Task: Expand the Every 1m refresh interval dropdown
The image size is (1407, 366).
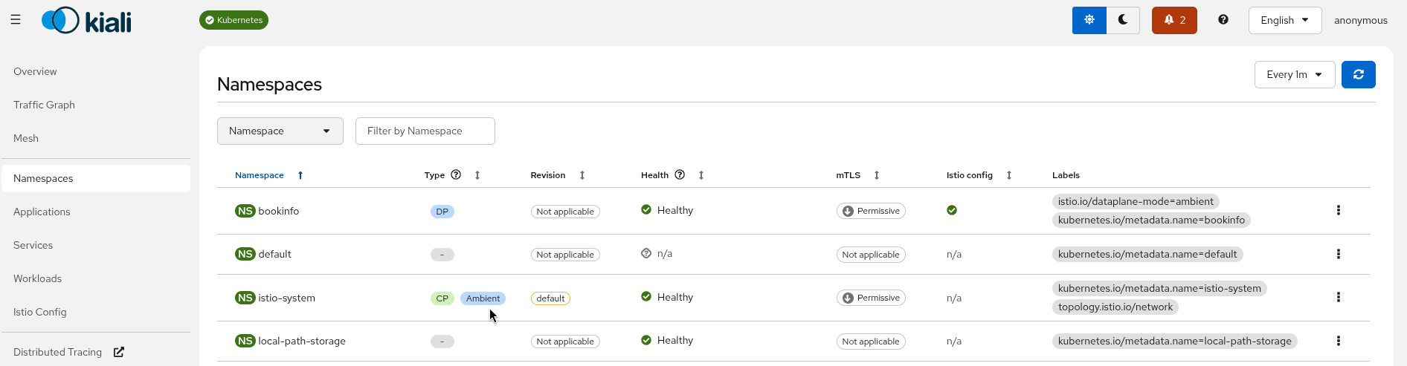Action: (x=1294, y=74)
